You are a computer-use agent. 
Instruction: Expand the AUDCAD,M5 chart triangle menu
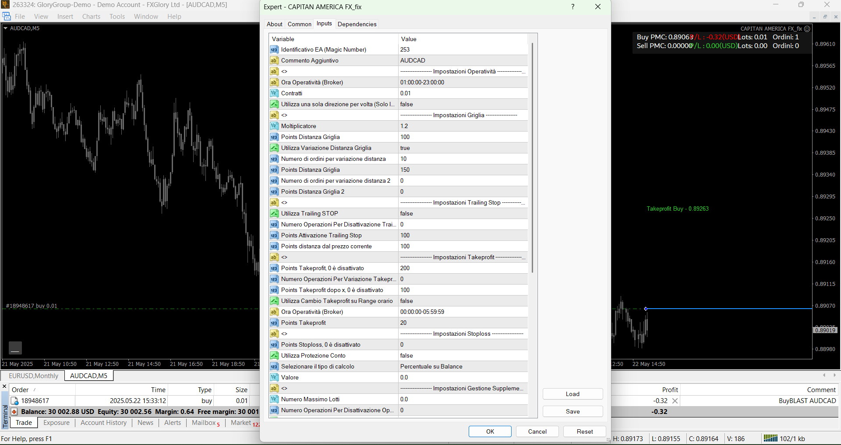6,28
